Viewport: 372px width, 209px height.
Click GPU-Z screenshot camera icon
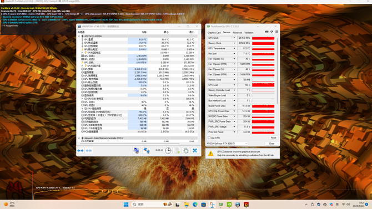[x=267, y=32]
